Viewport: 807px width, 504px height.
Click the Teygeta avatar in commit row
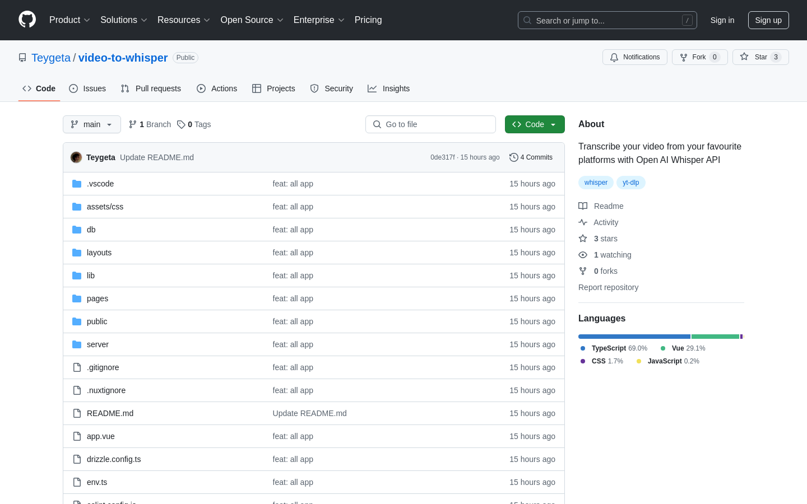(x=76, y=157)
